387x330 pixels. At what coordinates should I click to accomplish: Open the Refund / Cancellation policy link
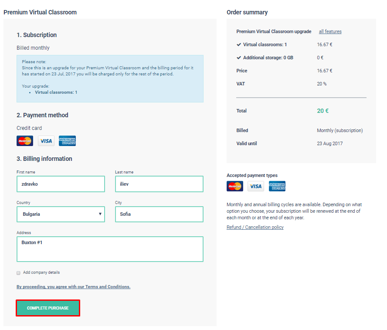pos(255,227)
